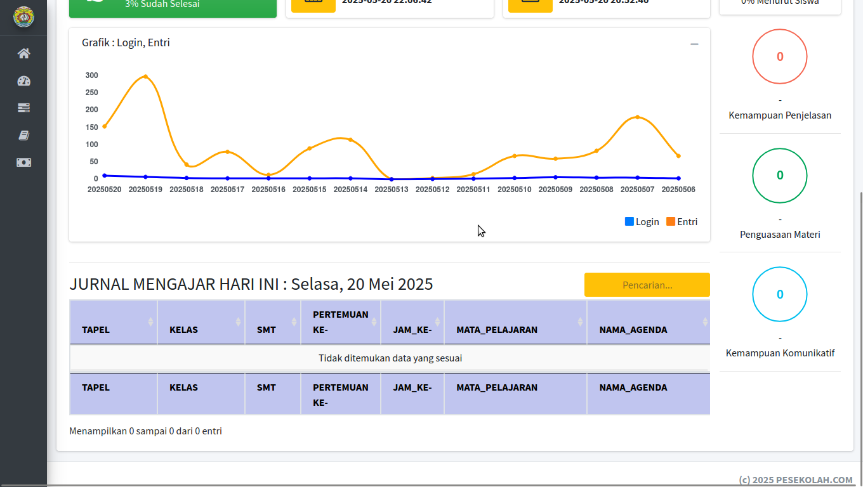Sort table by KELAS column header
The height and width of the screenshot is (487, 863).
click(201, 322)
